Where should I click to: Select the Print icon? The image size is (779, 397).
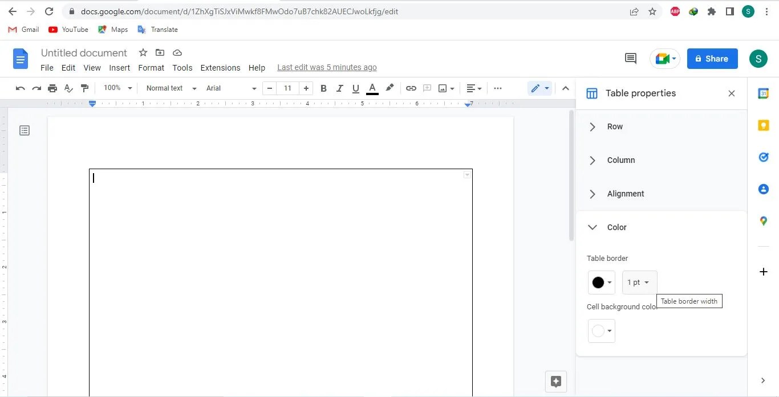[52, 88]
